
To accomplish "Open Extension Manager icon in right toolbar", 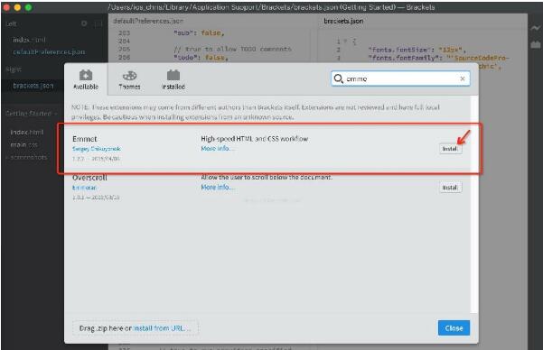I will (x=536, y=44).
